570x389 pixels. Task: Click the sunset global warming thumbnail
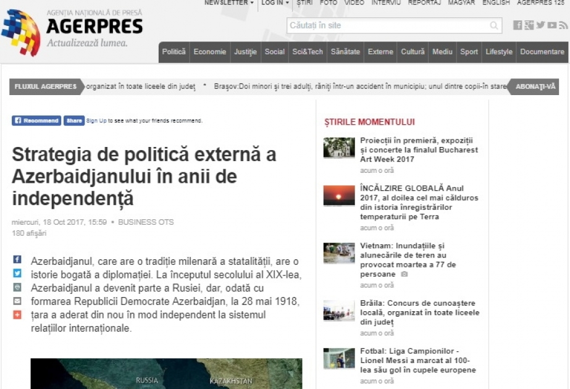(339, 196)
